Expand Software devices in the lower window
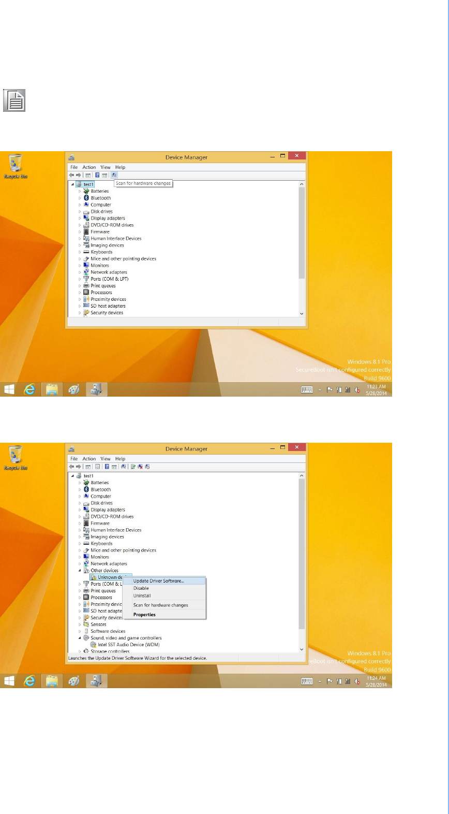 tap(80, 631)
